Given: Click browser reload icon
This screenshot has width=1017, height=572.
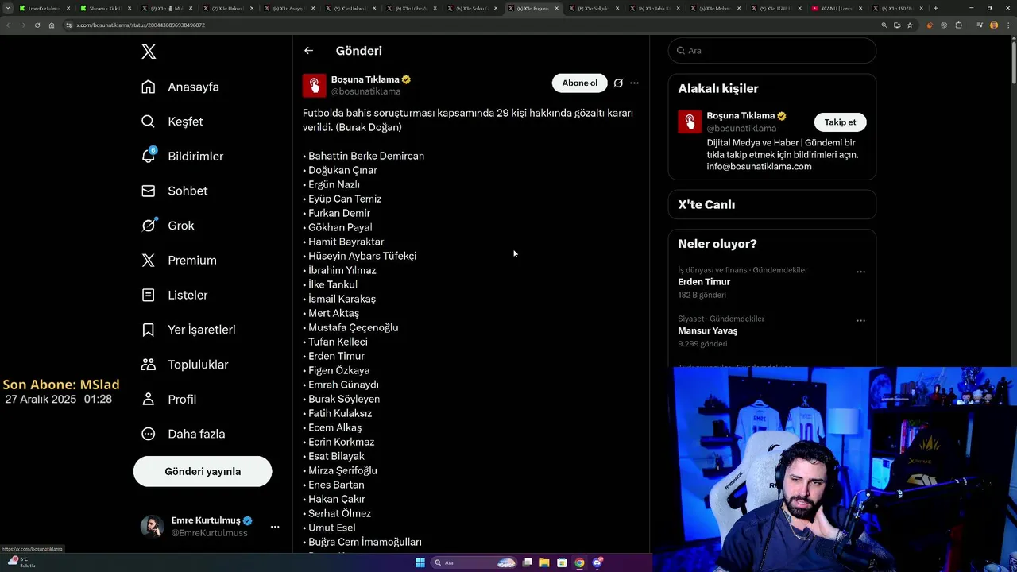Looking at the screenshot, I should click(x=37, y=25).
